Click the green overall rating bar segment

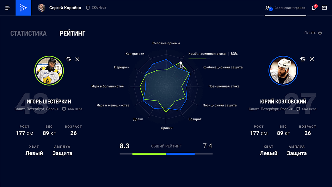(x=149, y=154)
